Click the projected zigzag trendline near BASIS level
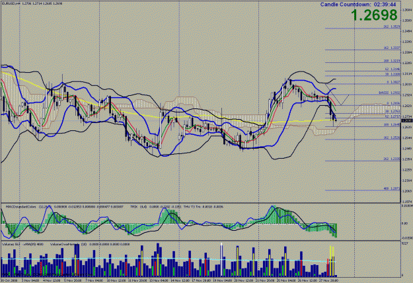This screenshot has height=283, width=413. (337, 95)
